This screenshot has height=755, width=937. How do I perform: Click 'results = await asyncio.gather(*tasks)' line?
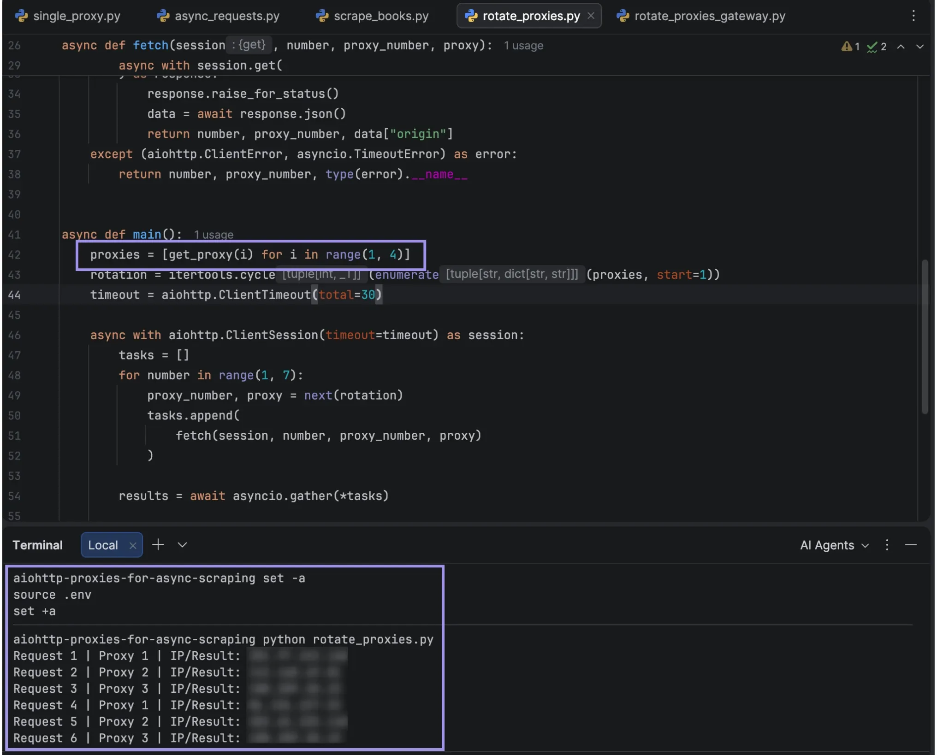[x=254, y=496]
